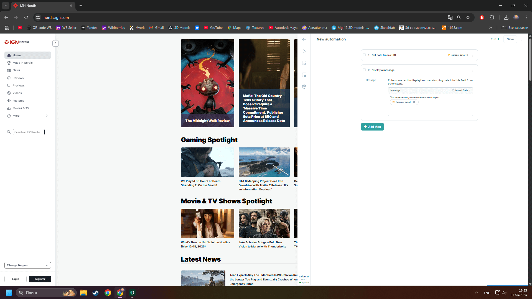532x299 pixels.
Task: Open the We Played 30 Hours article link
Action: point(200,183)
